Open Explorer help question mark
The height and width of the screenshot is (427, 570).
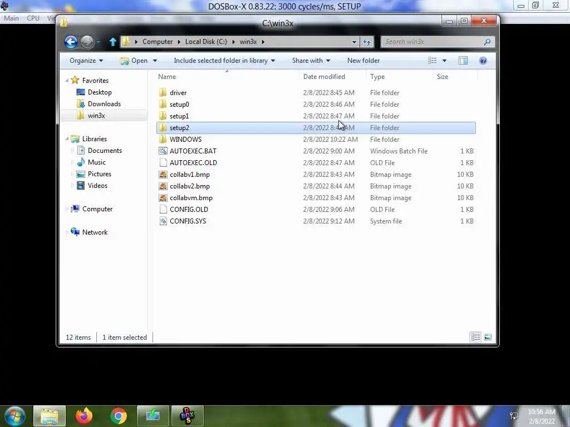[483, 61]
